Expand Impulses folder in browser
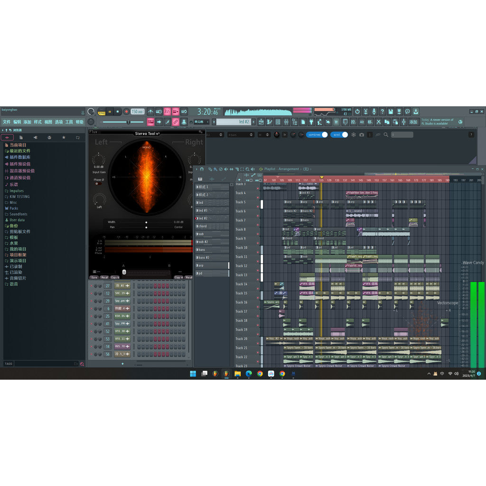The width and height of the screenshot is (486, 486). point(17,191)
